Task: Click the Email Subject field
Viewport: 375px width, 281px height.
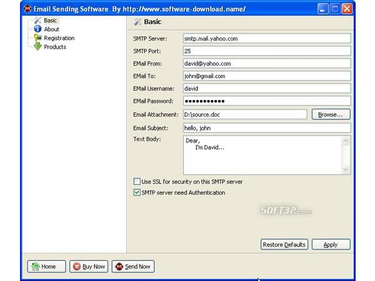Action: coord(267,128)
